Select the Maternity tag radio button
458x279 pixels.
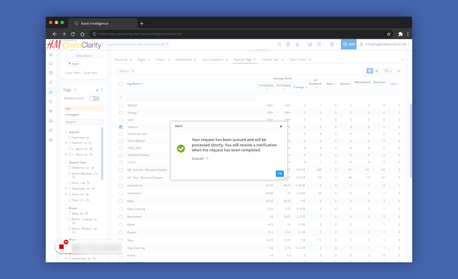(x=70, y=167)
